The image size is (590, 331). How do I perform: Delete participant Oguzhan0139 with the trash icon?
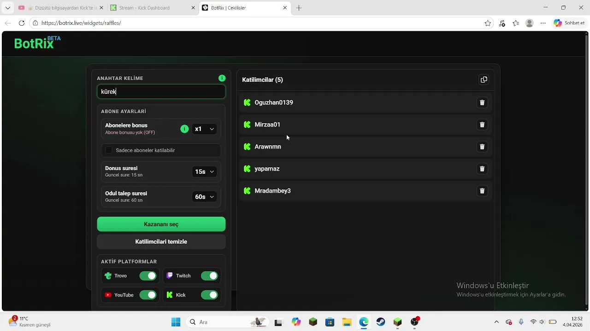click(482, 103)
